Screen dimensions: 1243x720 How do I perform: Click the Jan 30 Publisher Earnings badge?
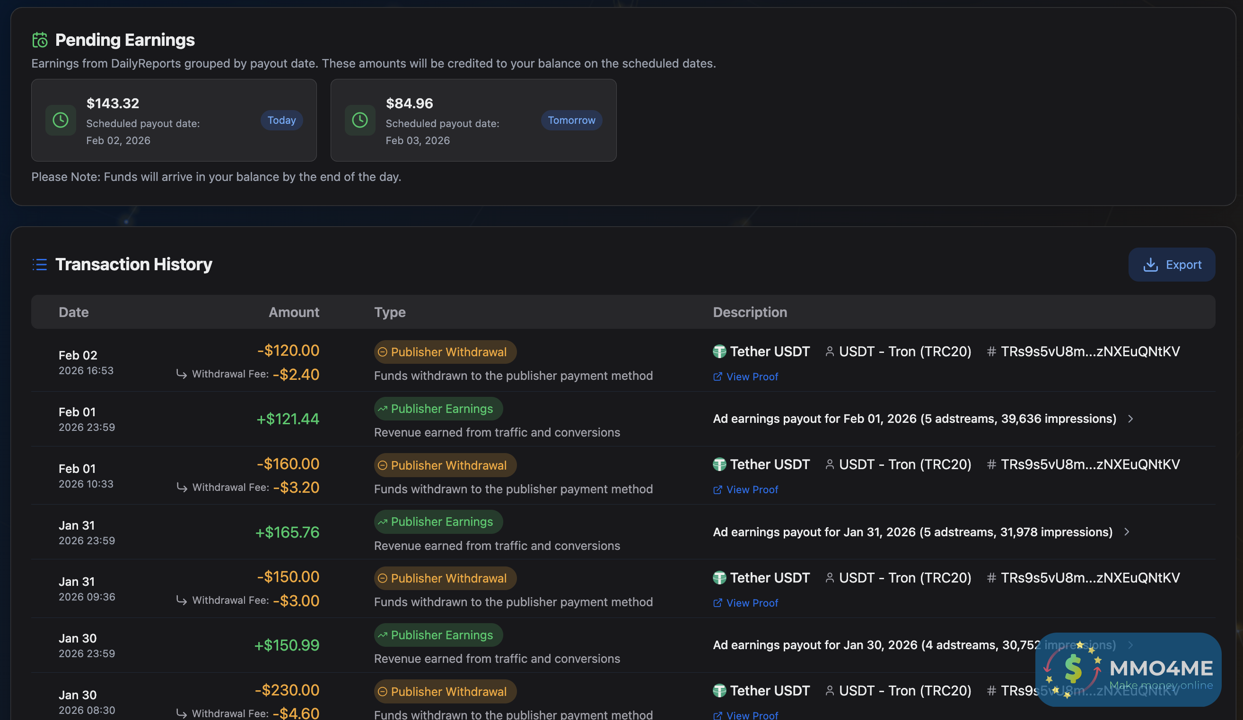click(x=438, y=635)
